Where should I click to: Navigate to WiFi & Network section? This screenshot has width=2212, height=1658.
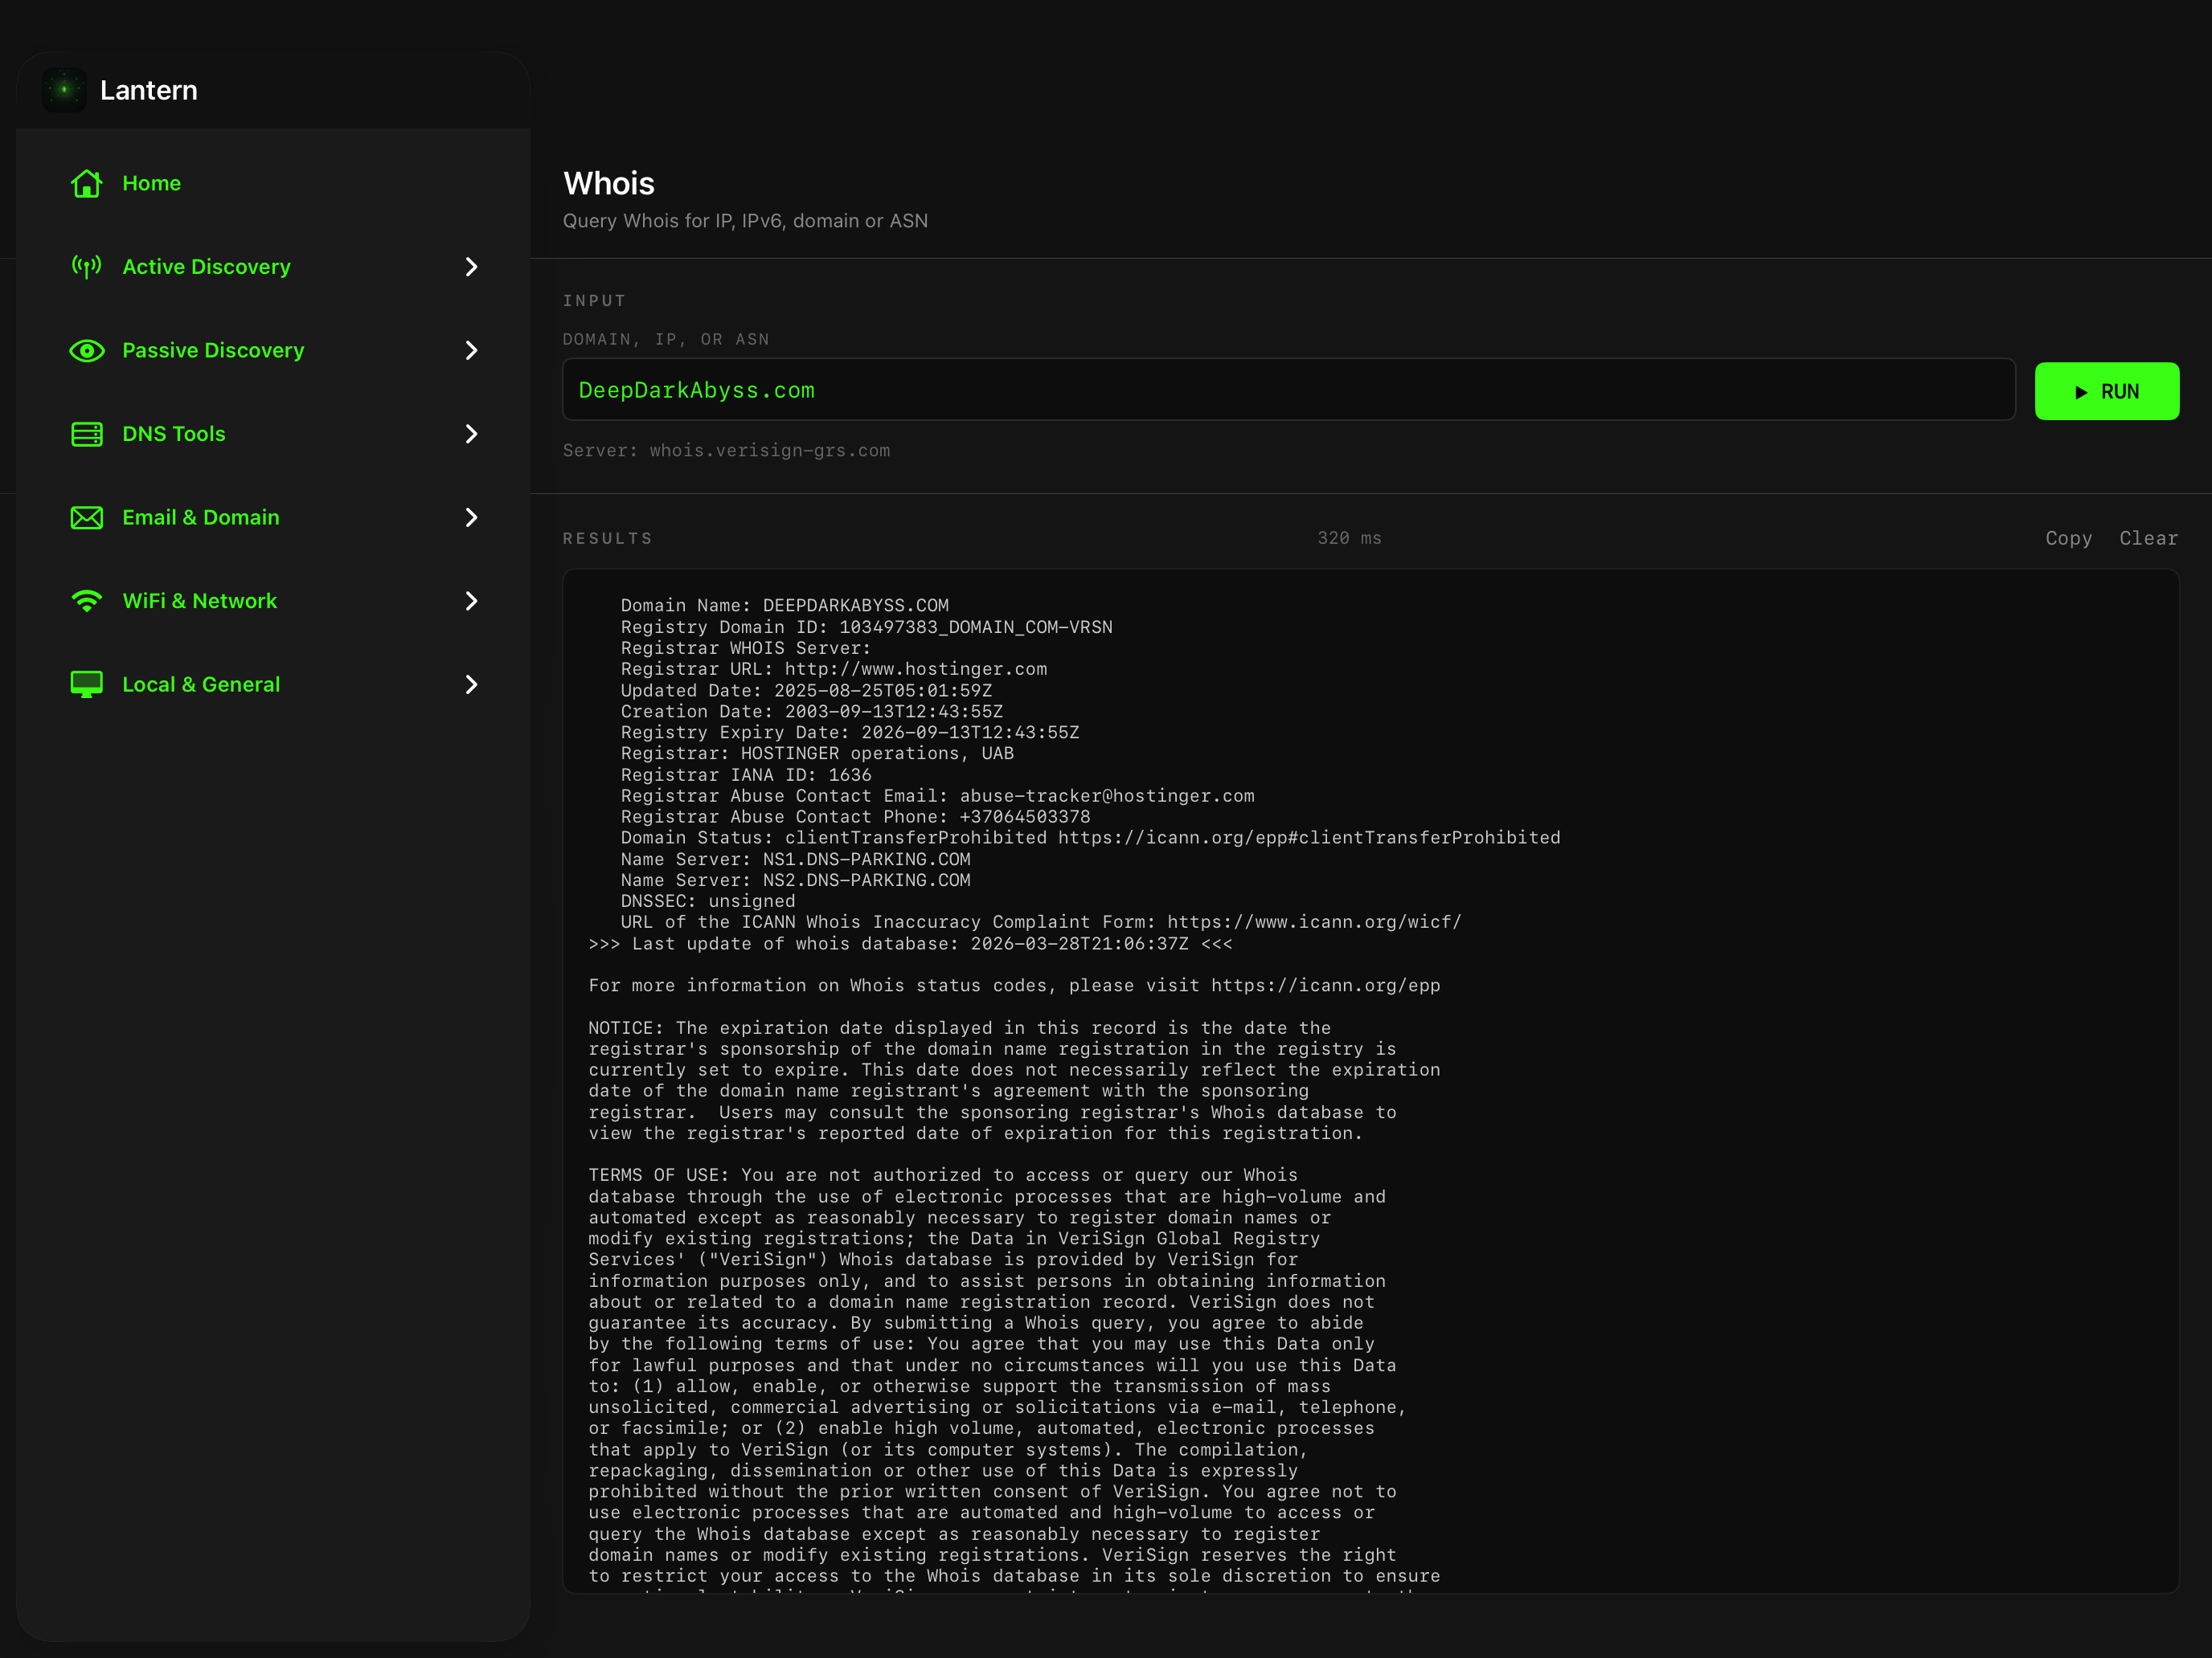click(200, 601)
